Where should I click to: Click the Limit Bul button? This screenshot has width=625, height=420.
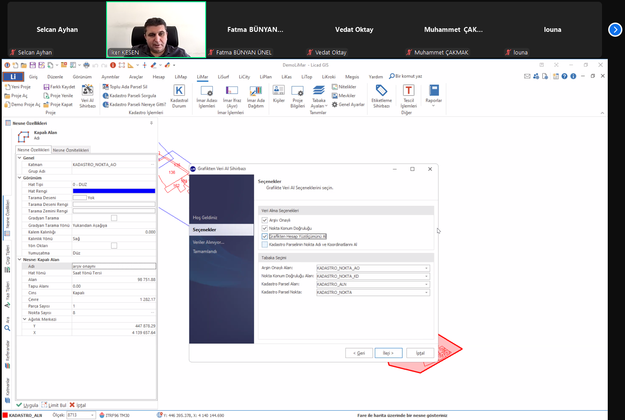pos(54,405)
